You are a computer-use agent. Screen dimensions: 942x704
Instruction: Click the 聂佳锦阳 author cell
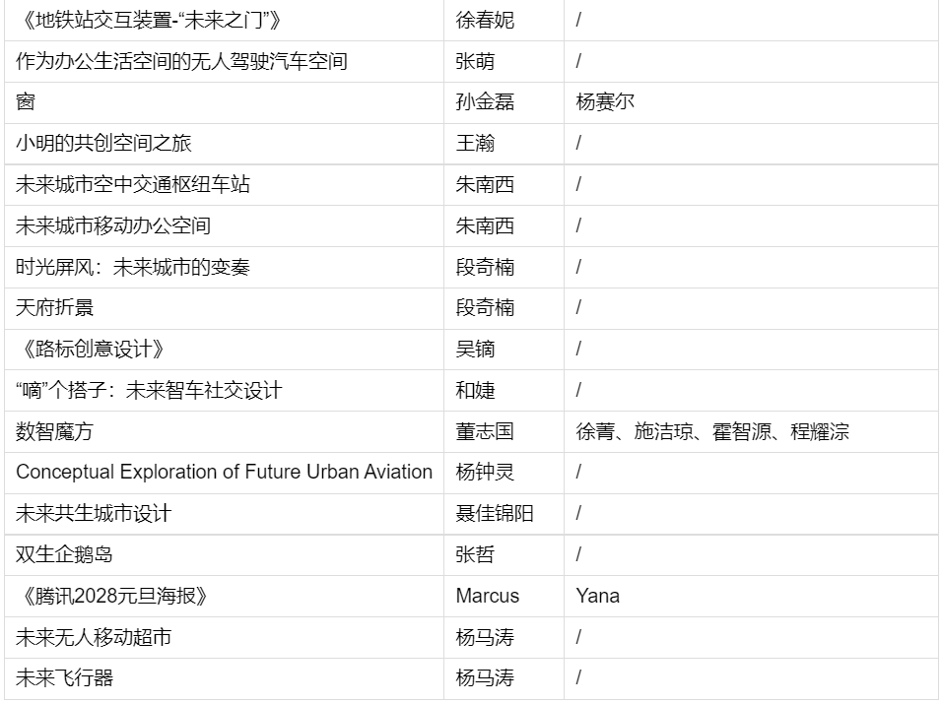tap(504, 514)
